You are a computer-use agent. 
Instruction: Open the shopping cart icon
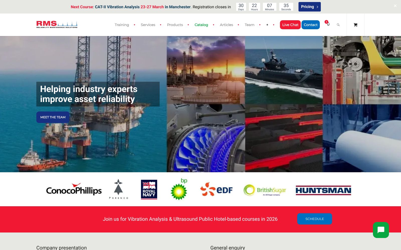point(355,25)
